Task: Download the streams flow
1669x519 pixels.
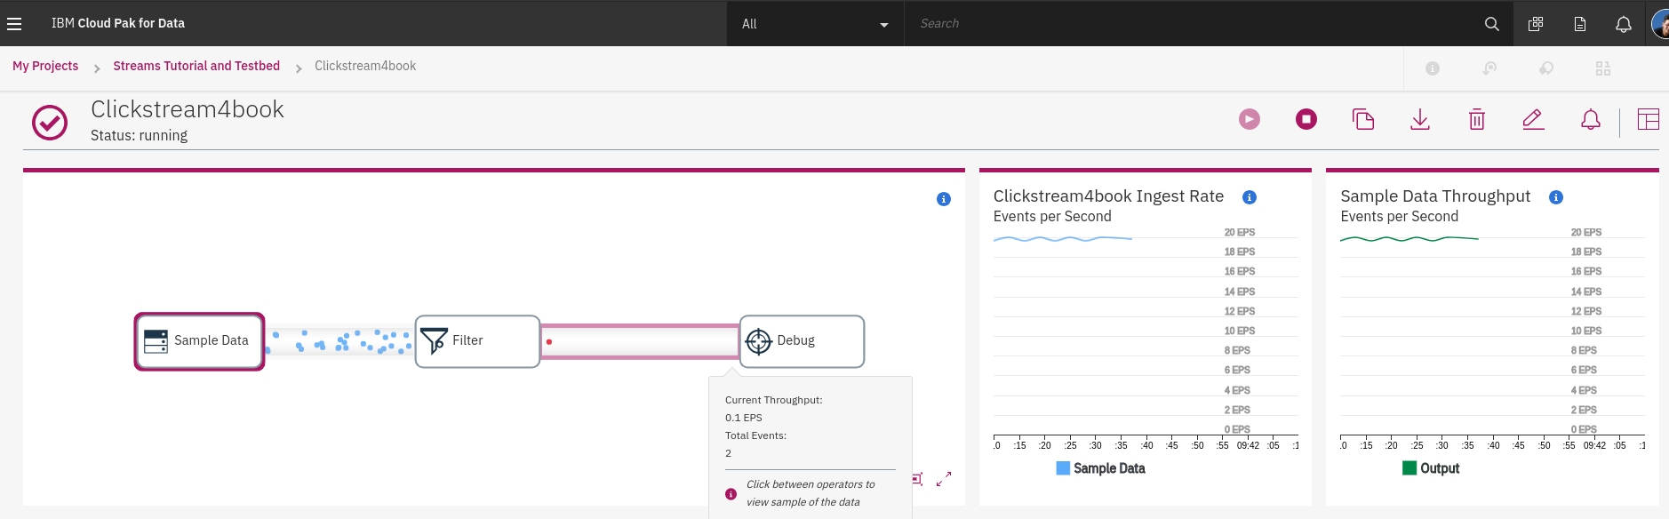Action: (x=1420, y=119)
